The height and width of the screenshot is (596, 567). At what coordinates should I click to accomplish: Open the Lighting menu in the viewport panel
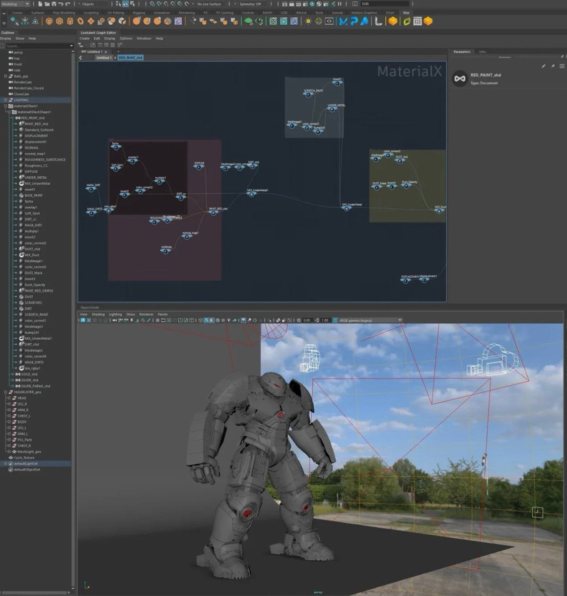coord(115,314)
